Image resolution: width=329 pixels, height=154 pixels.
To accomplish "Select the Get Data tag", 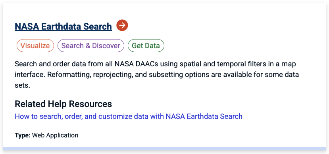I will click(x=146, y=46).
